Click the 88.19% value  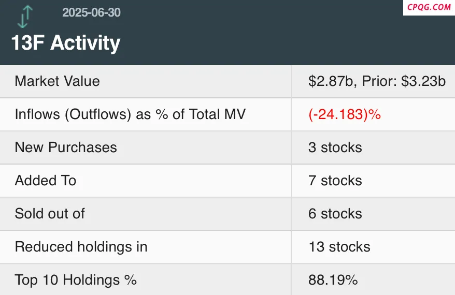[333, 280]
